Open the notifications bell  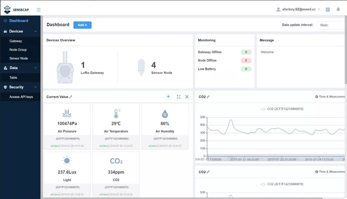338,10
